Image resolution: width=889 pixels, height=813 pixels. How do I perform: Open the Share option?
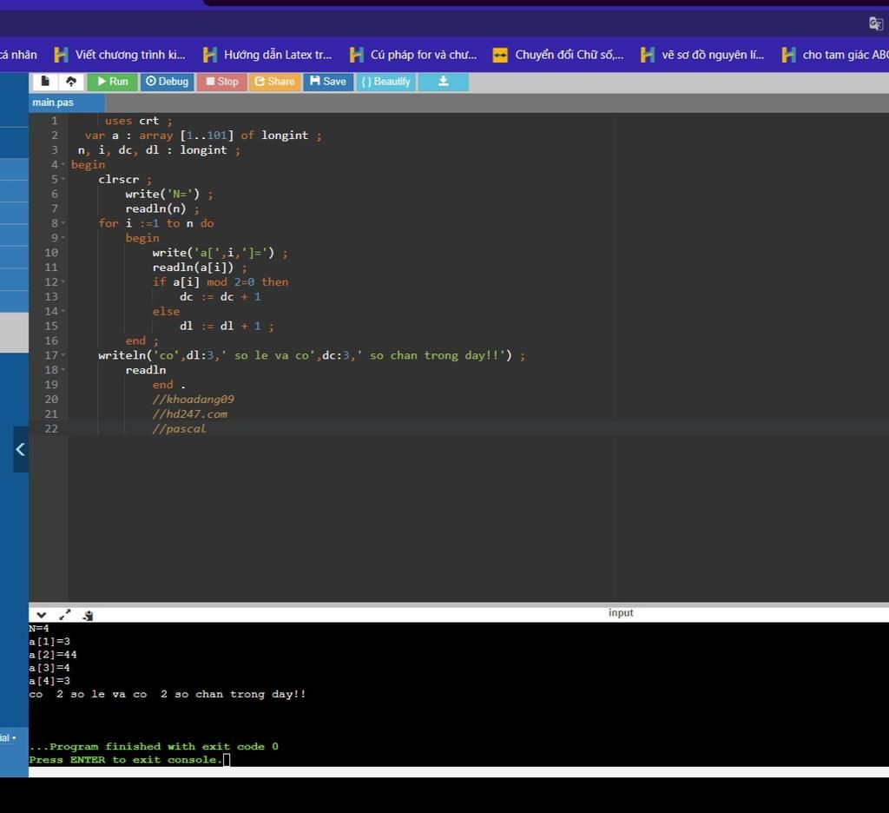point(274,82)
